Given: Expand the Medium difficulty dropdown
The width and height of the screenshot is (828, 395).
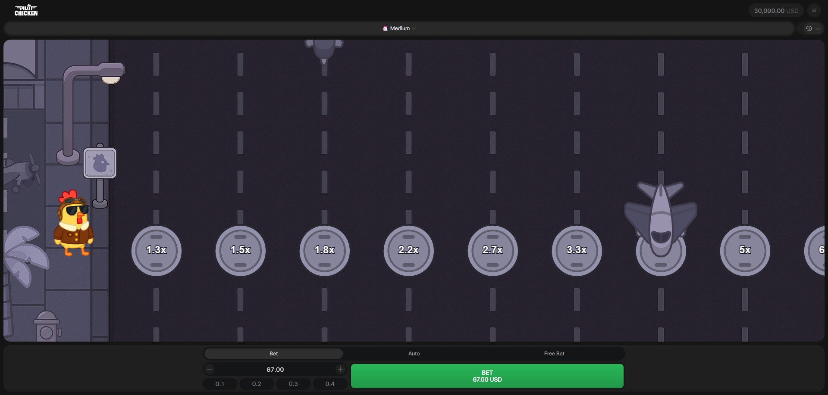Looking at the screenshot, I should (x=399, y=28).
